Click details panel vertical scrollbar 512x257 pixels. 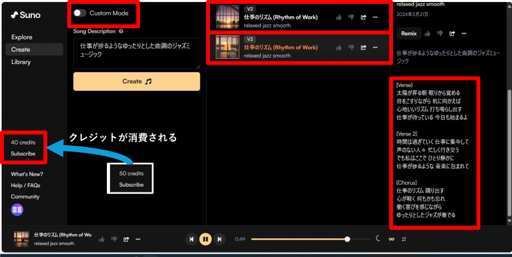[509, 153]
